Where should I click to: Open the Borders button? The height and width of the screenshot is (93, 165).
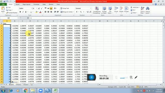point(31,12)
